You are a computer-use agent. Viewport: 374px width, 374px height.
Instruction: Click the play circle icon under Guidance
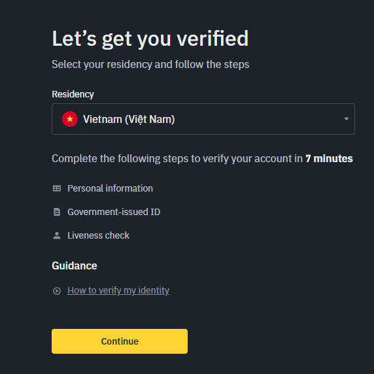(57, 291)
